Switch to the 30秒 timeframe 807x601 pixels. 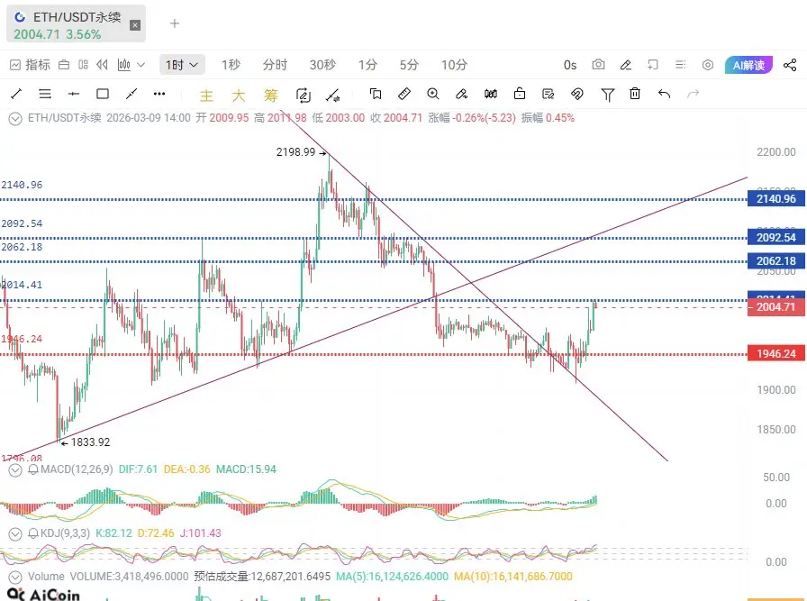(x=322, y=65)
